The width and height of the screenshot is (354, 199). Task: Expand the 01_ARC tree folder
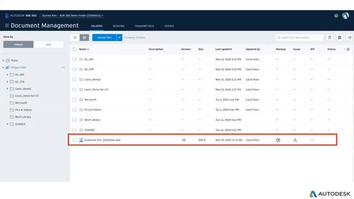click(7, 75)
